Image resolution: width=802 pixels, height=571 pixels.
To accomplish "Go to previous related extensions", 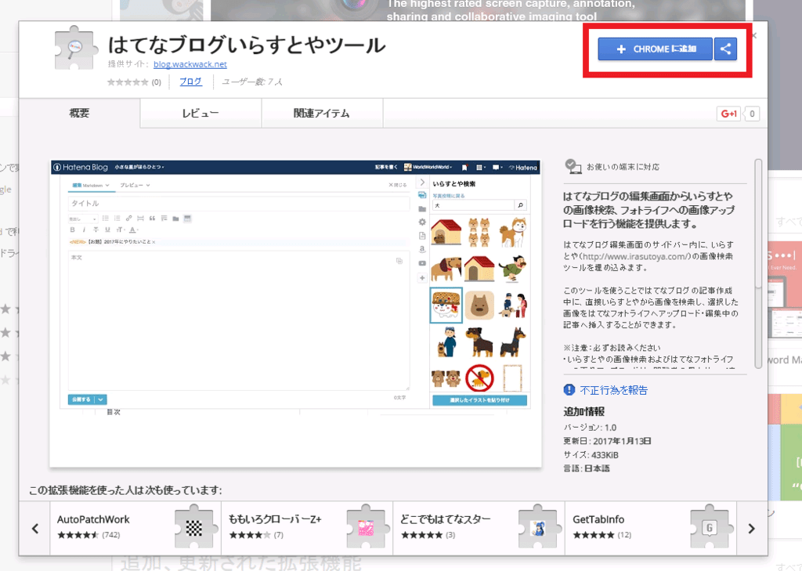I will coord(34,529).
